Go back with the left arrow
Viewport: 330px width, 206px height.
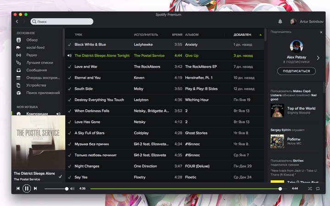pos(17,22)
